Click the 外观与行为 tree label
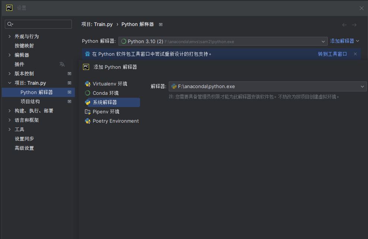Image resolution: width=368 pixels, height=239 pixels. click(27, 36)
